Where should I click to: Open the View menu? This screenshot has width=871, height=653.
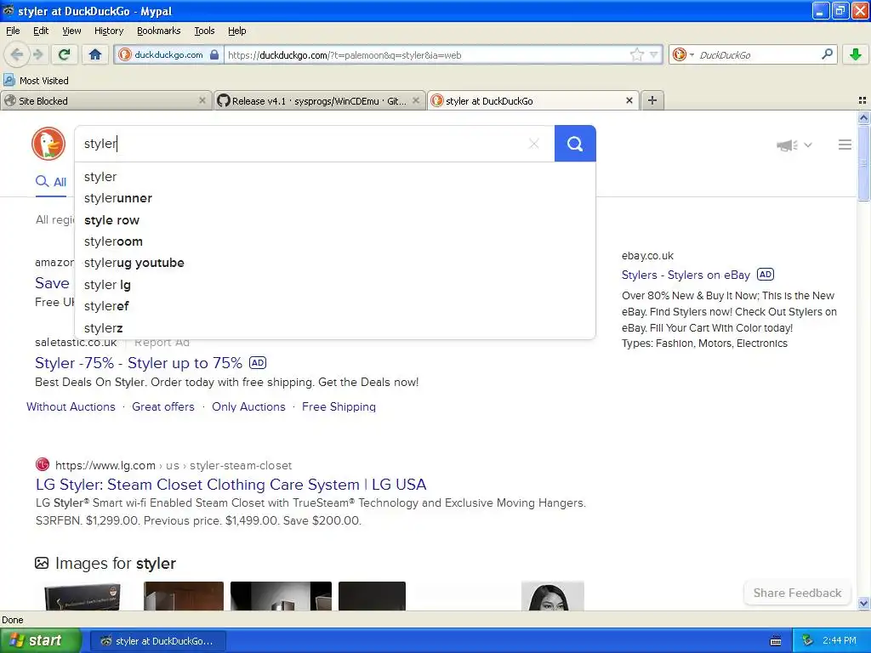coord(71,31)
